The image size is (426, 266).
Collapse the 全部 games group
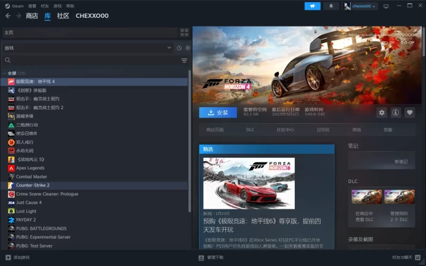4,73
